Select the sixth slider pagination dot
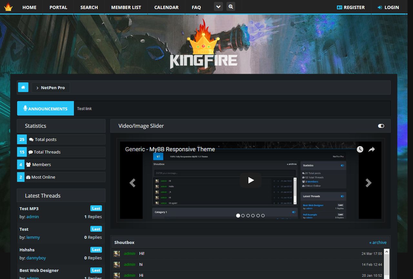The image size is (413, 279). coord(263,216)
